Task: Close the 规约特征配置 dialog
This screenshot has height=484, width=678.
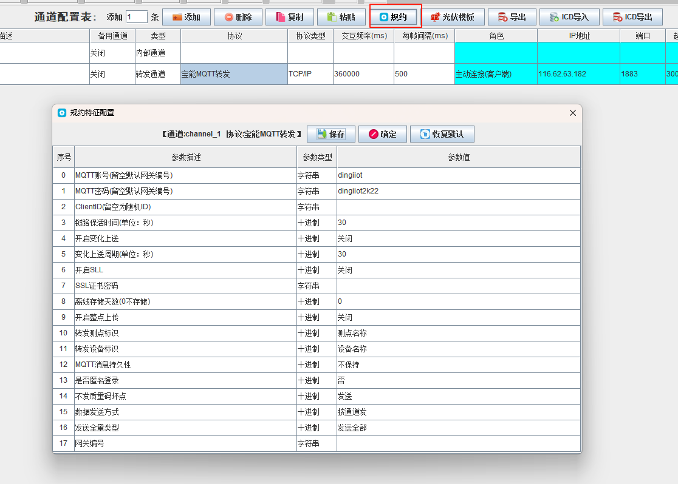Action: click(572, 113)
